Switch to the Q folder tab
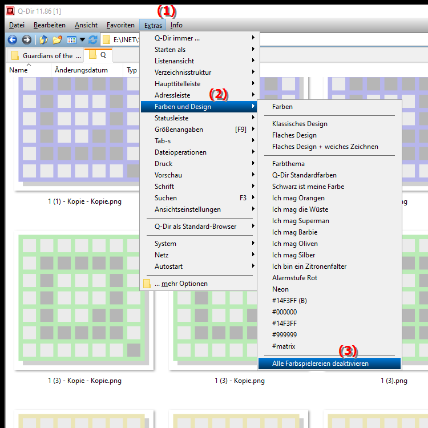 point(98,55)
